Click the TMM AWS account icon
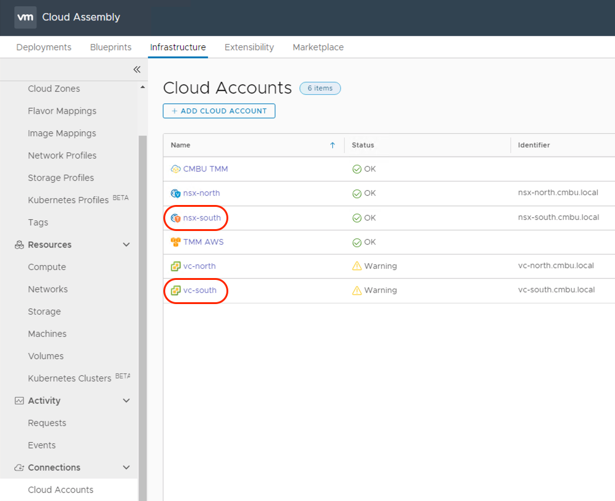615x501 pixels. [176, 242]
